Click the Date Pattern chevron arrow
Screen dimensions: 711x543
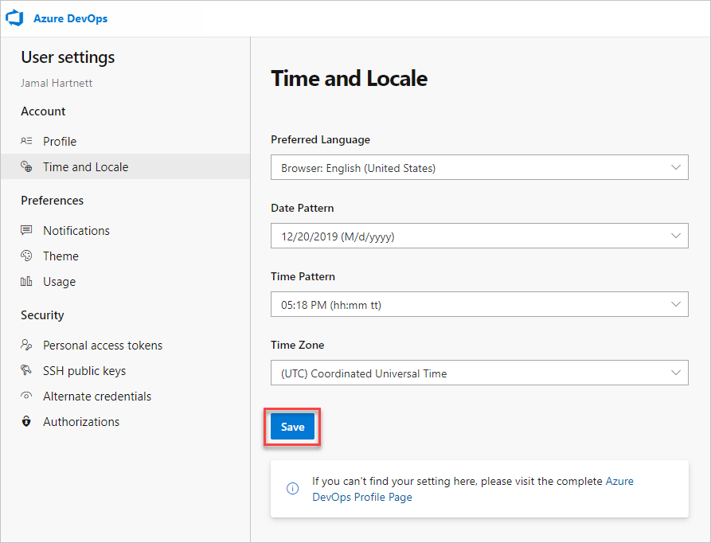point(676,236)
